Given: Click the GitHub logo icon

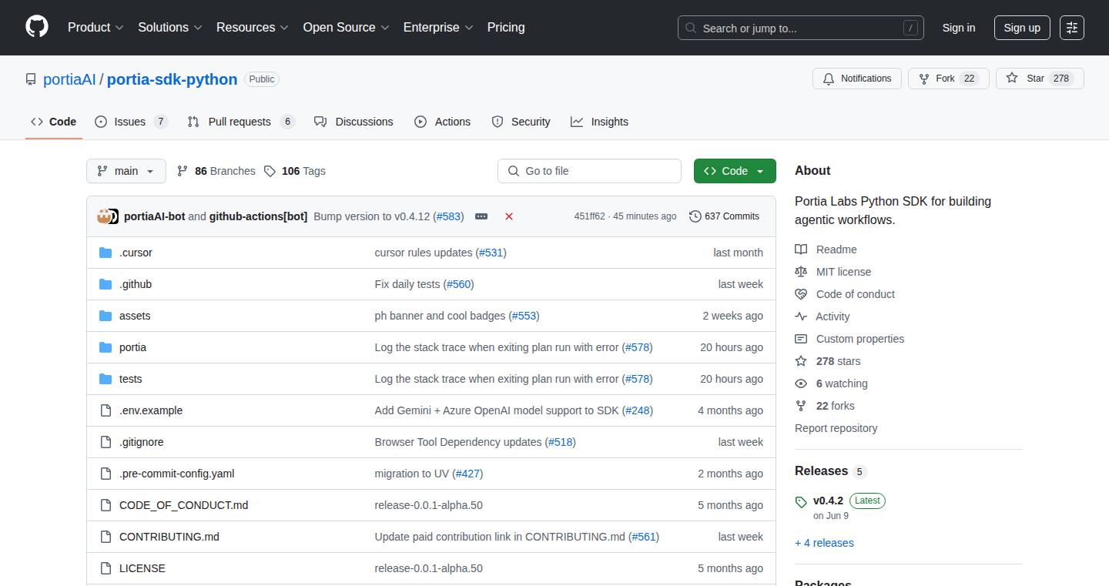Looking at the screenshot, I should (x=37, y=27).
